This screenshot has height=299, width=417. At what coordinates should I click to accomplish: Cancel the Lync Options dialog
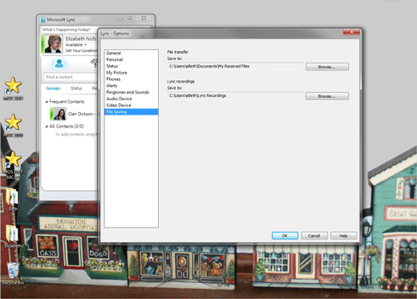pos(314,236)
